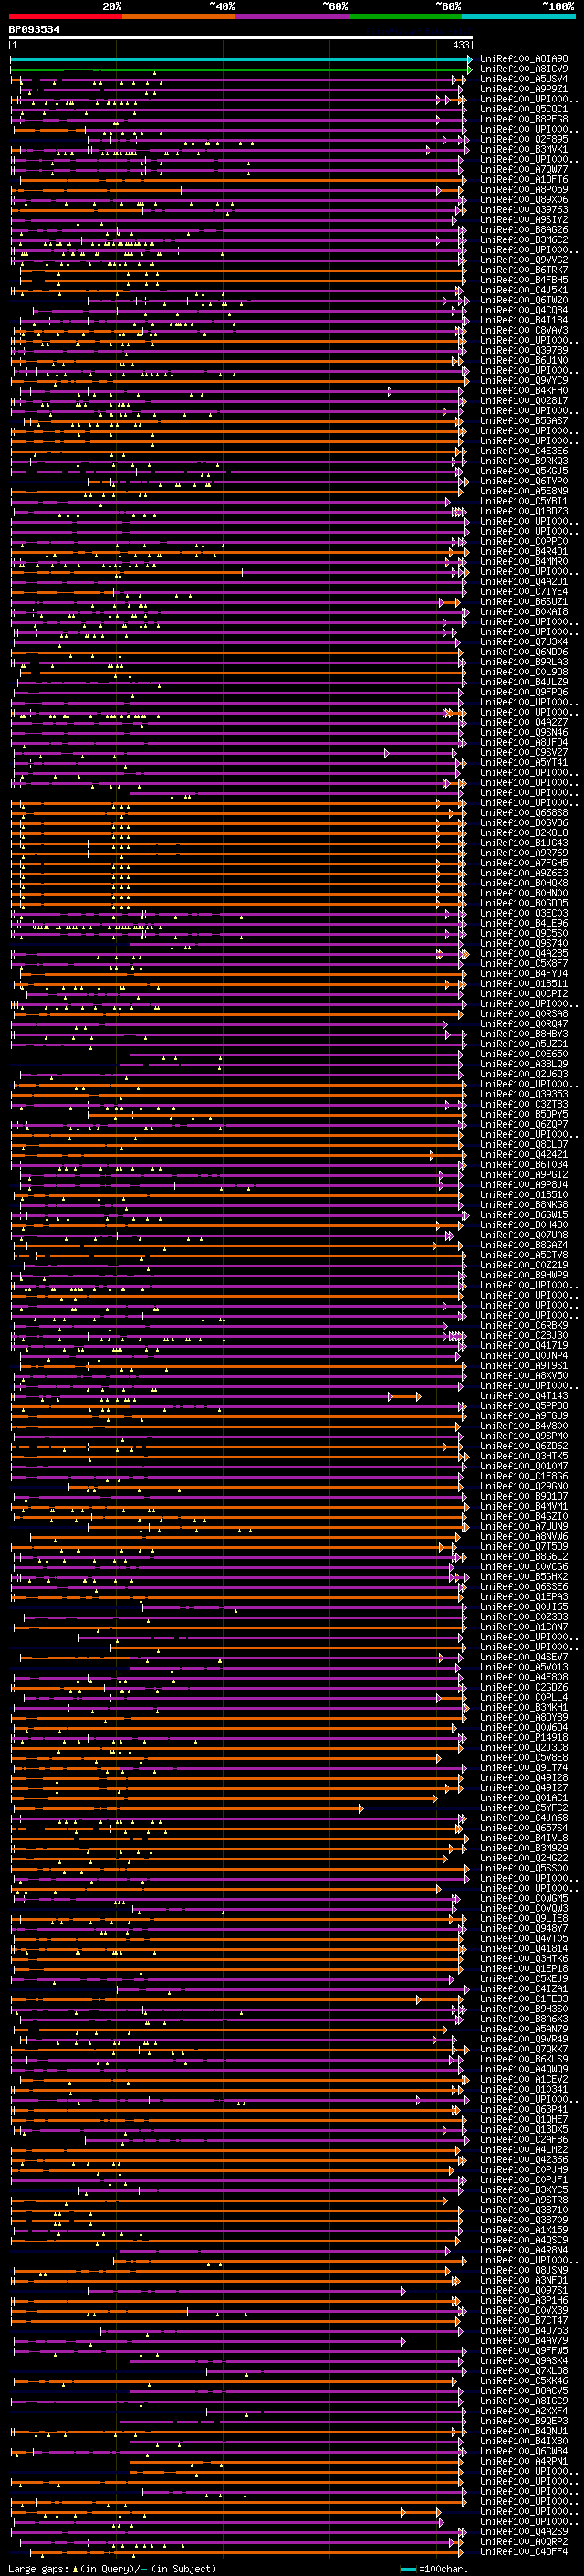The width and height of the screenshot is (584, 2576).
Task: Click hit label UniRef100_A9SIY2
Action: click(x=524, y=220)
